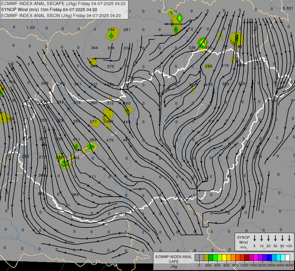Click the 20 m/s wind arrow in legend
Viewport: 295px width, 271px height.
(x=268, y=238)
